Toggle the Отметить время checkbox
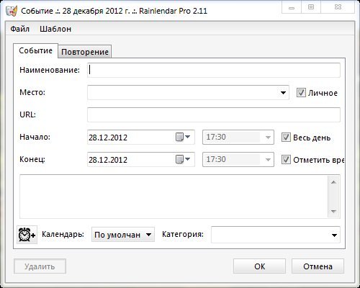The image size is (360, 288). tap(286, 160)
